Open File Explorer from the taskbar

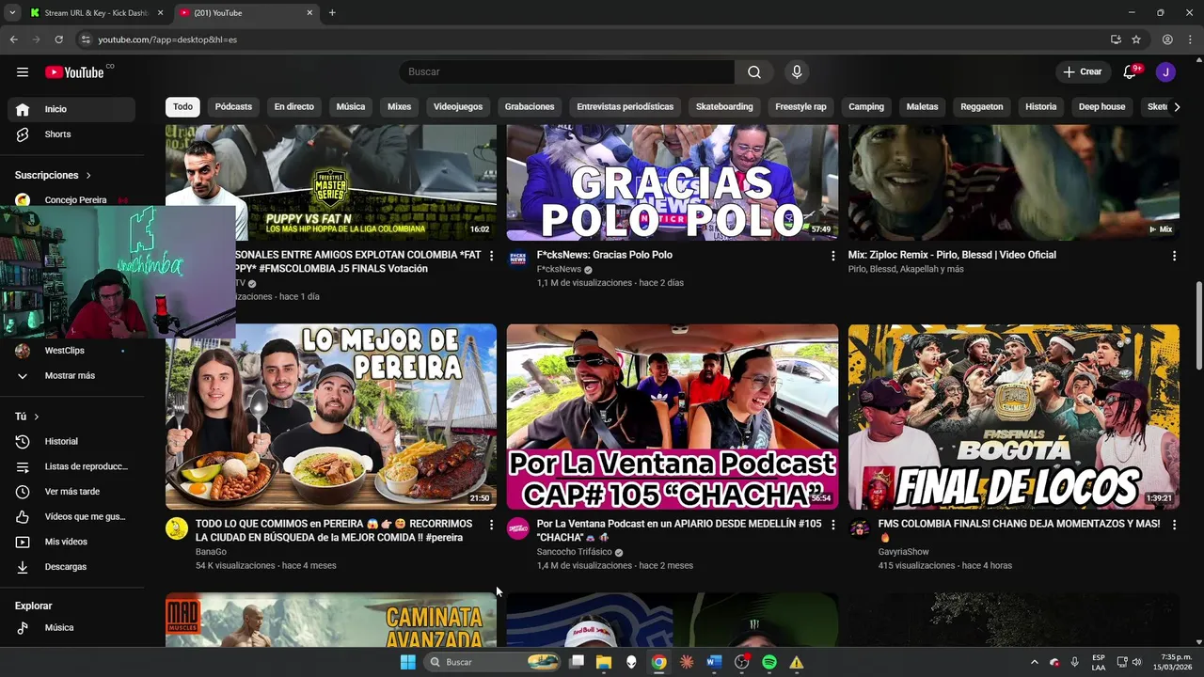(604, 662)
